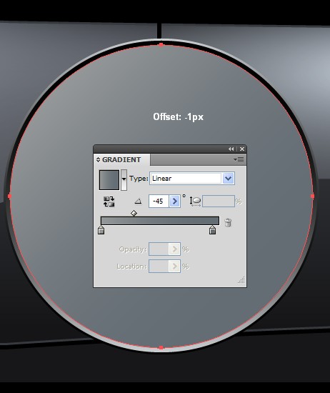Click the gradient angle icon
This screenshot has height=393, width=330.
click(138, 201)
